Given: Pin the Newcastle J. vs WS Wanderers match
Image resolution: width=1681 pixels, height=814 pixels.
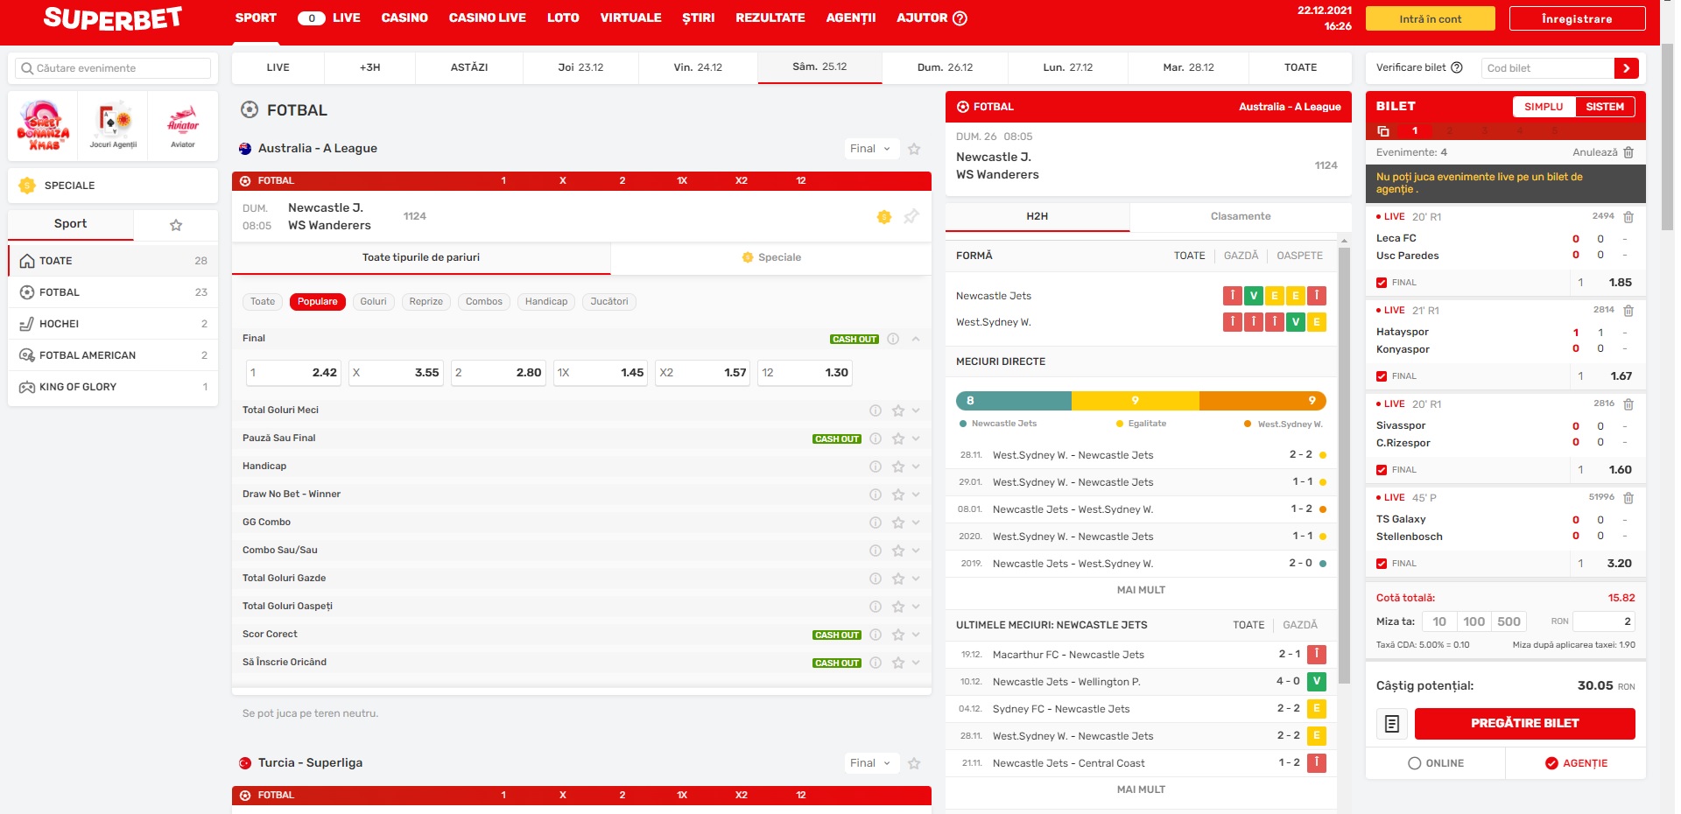Looking at the screenshot, I should point(911,216).
